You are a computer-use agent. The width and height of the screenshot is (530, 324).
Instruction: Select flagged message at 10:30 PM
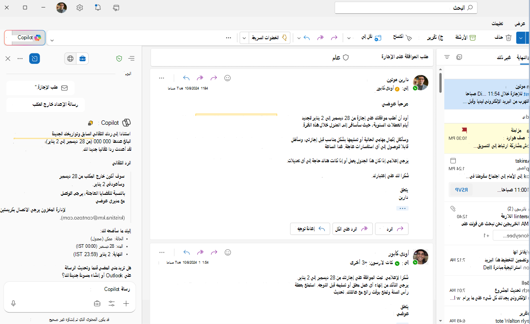click(x=487, y=138)
